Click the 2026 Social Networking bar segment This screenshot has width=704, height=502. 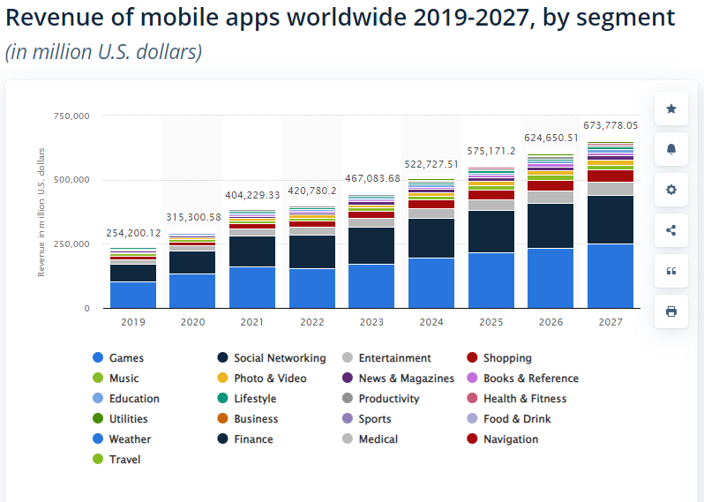[x=550, y=226]
